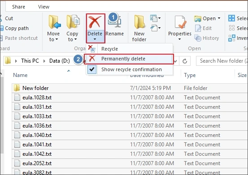Image resolution: width=248 pixels, height=175 pixels.
Task: Click the Invert selection icon
Action: 232,38
